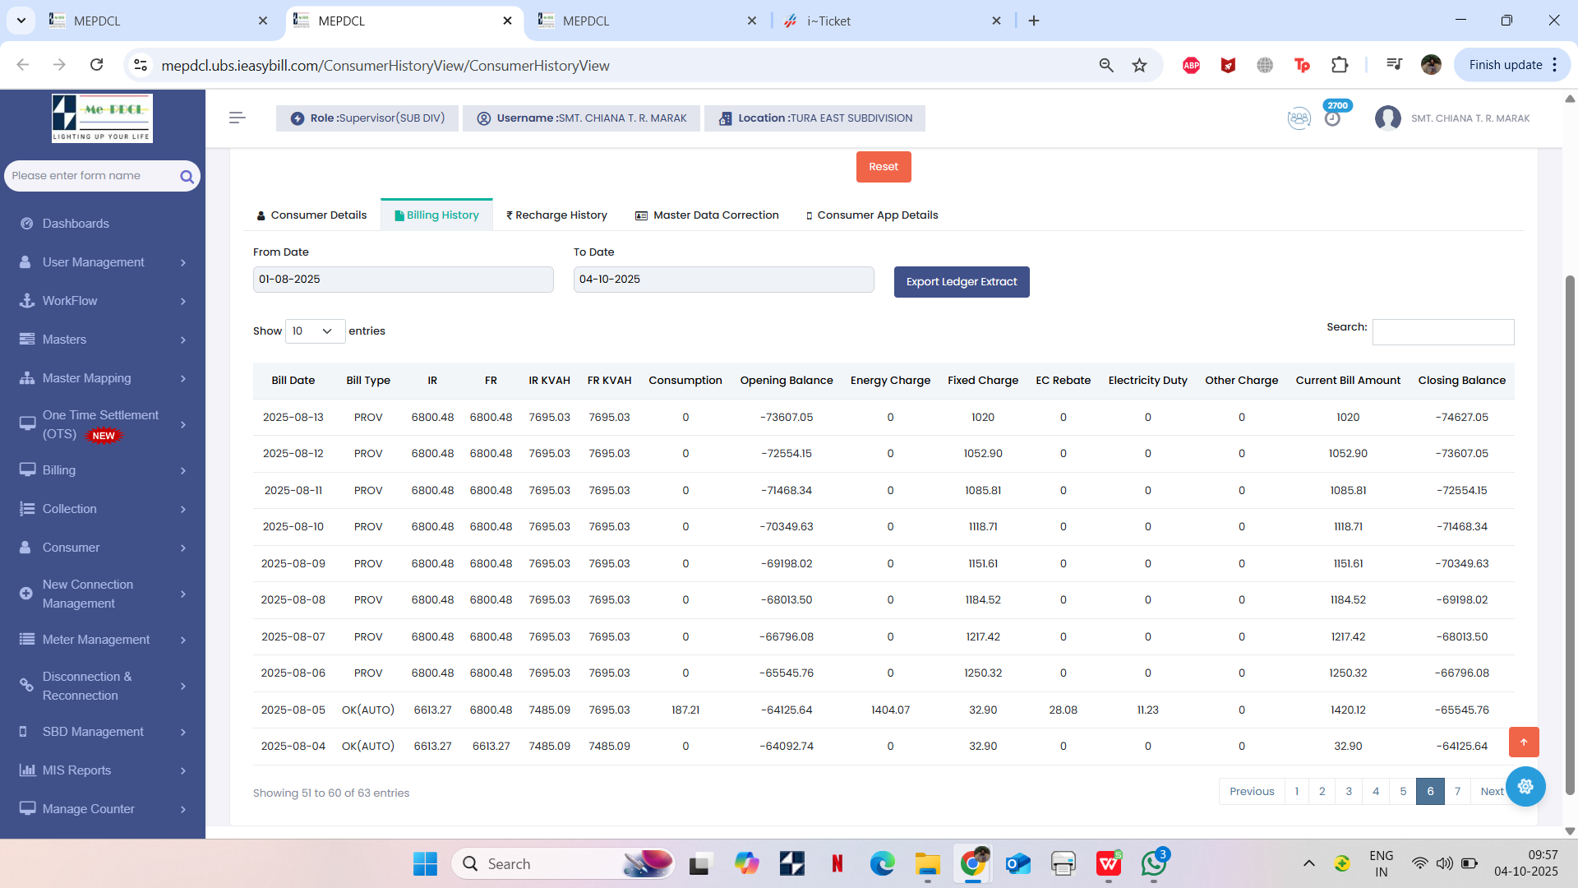Click the user profile avatar icon

pos(1388,118)
